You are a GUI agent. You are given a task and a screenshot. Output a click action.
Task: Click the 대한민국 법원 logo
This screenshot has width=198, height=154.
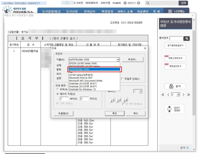click(18, 10)
